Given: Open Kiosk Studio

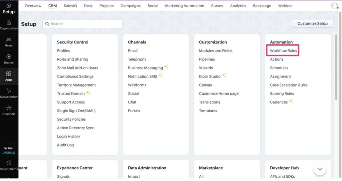Looking at the screenshot, I should (x=210, y=76).
